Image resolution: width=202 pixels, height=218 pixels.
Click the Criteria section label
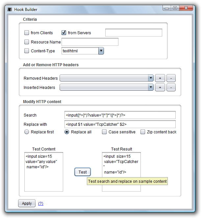[x=30, y=19]
